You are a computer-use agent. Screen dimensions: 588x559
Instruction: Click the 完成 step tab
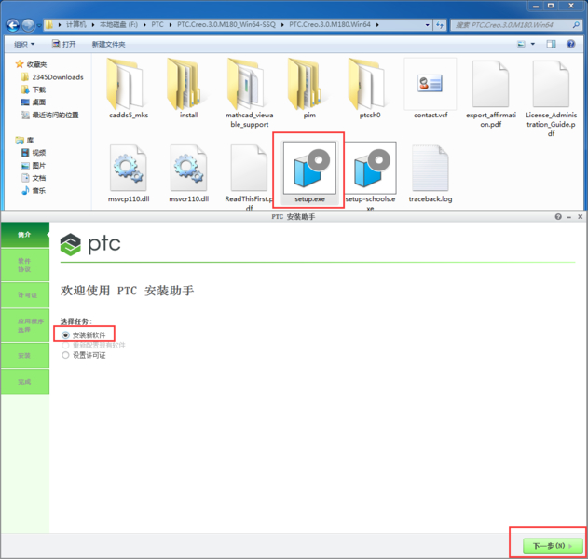click(25, 382)
